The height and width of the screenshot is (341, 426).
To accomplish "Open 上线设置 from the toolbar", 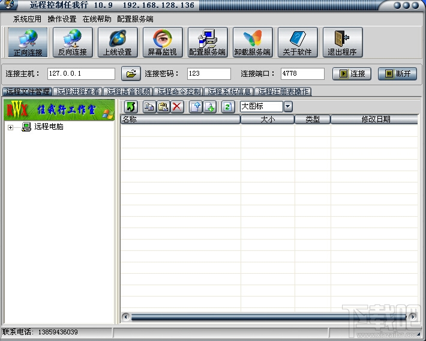I will tap(118, 42).
